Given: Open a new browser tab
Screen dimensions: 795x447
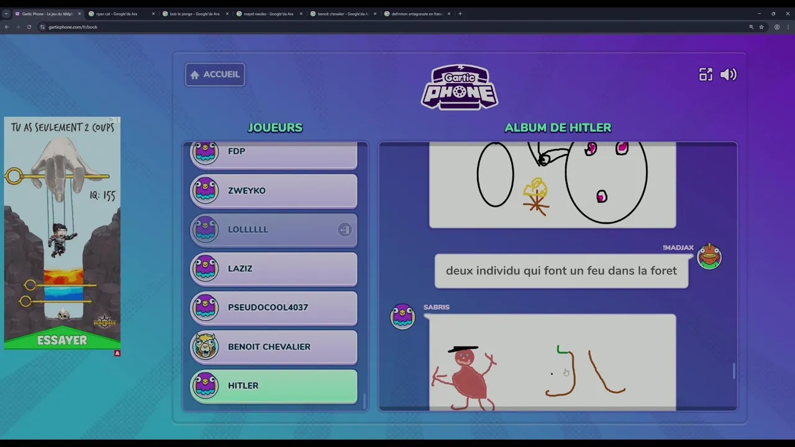Looking at the screenshot, I should click(460, 14).
